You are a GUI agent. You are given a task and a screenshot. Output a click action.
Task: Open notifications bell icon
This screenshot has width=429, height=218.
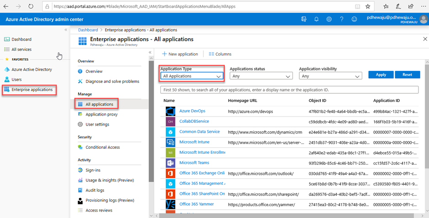[x=317, y=20]
